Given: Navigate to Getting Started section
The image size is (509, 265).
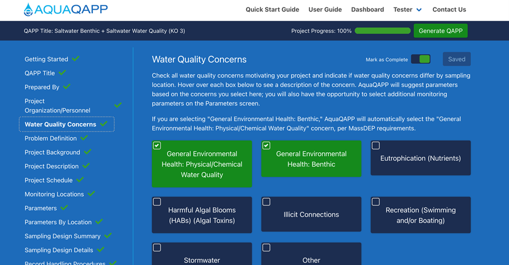Looking at the screenshot, I should (46, 59).
